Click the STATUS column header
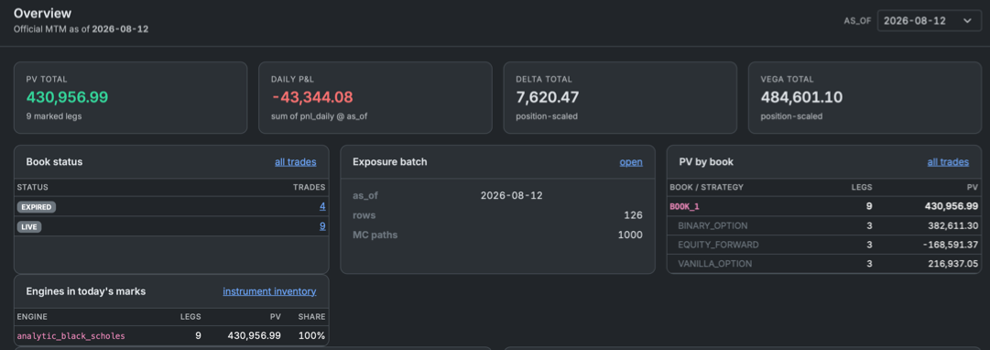This screenshot has width=990, height=350. tap(32, 188)
